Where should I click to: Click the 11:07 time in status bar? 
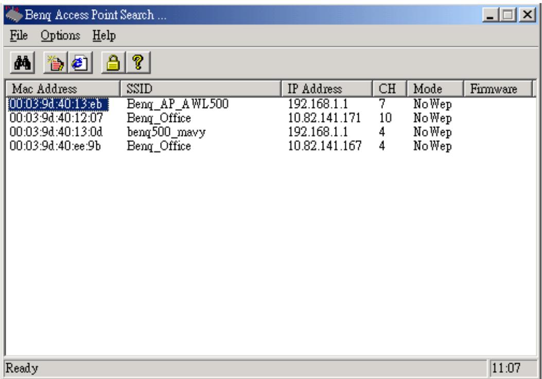[x=505, y=368]
